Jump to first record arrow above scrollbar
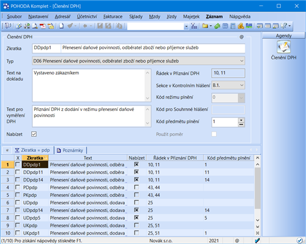The height and width of the screenshot is (244, 306). tap(258, 158)
